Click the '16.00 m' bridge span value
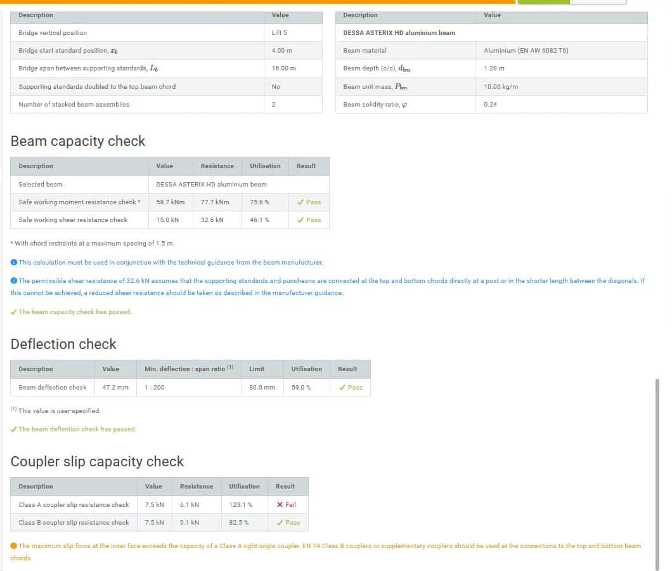 283,69
